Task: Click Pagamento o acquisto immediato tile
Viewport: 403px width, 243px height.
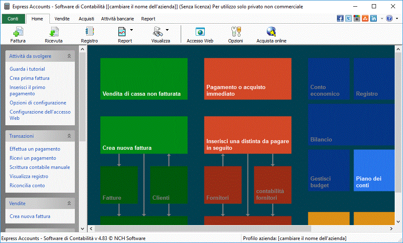Action: click(248, 79)
